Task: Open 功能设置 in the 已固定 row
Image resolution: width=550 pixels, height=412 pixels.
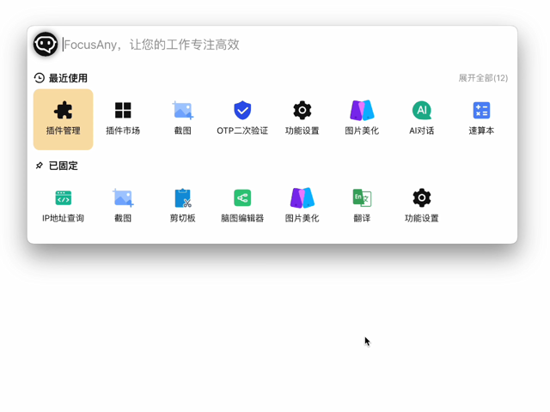Action: pyautogui.click(x=422, y=207)
